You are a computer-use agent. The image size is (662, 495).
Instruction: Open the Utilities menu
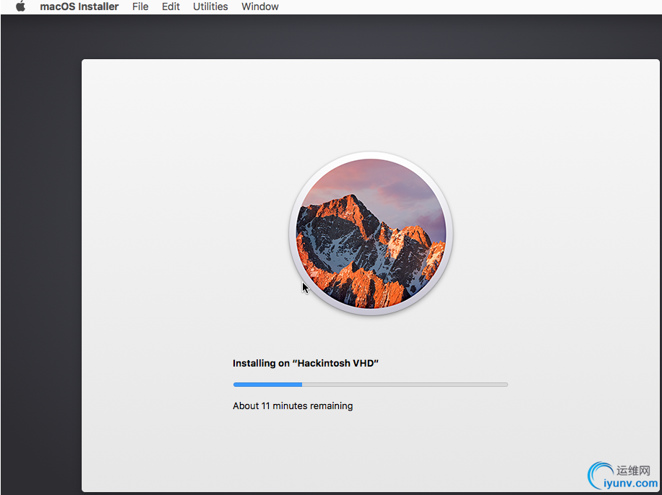point(210,6)
